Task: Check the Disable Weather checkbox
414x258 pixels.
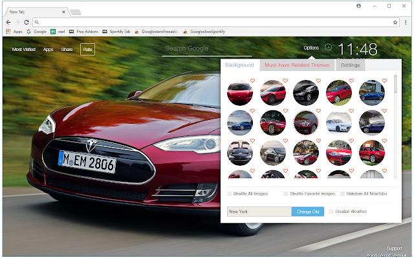Action: coord(331,212)
